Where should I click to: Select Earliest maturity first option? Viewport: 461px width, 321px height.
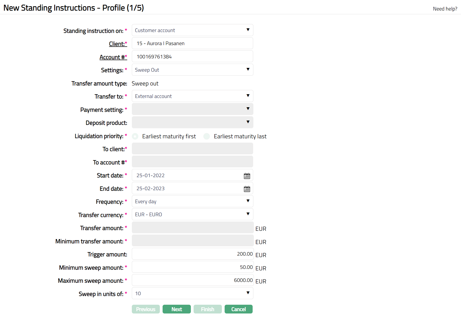(135, 136)
